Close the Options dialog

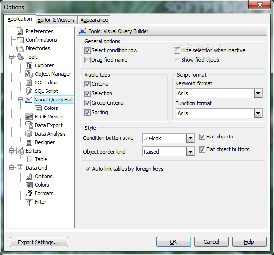pos(260,5)
